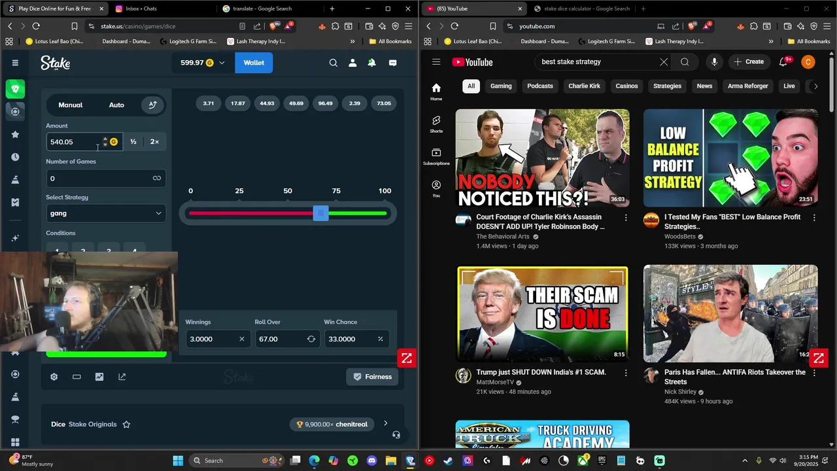Search YouTube with voice microphone

pyautogui.click(x=714, y=62)
